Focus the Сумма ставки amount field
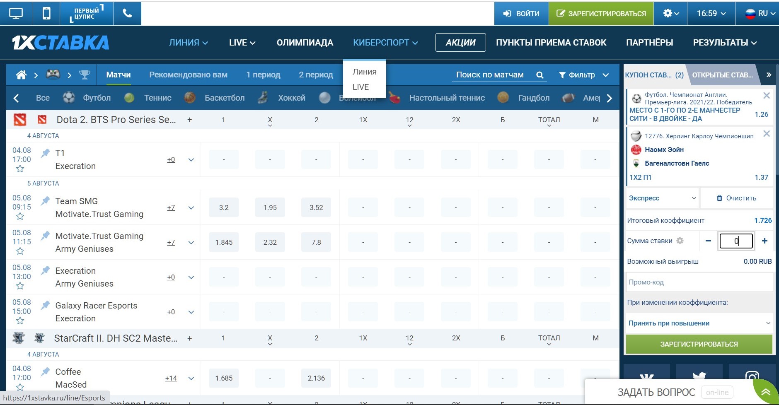 [x=736, y=241]
